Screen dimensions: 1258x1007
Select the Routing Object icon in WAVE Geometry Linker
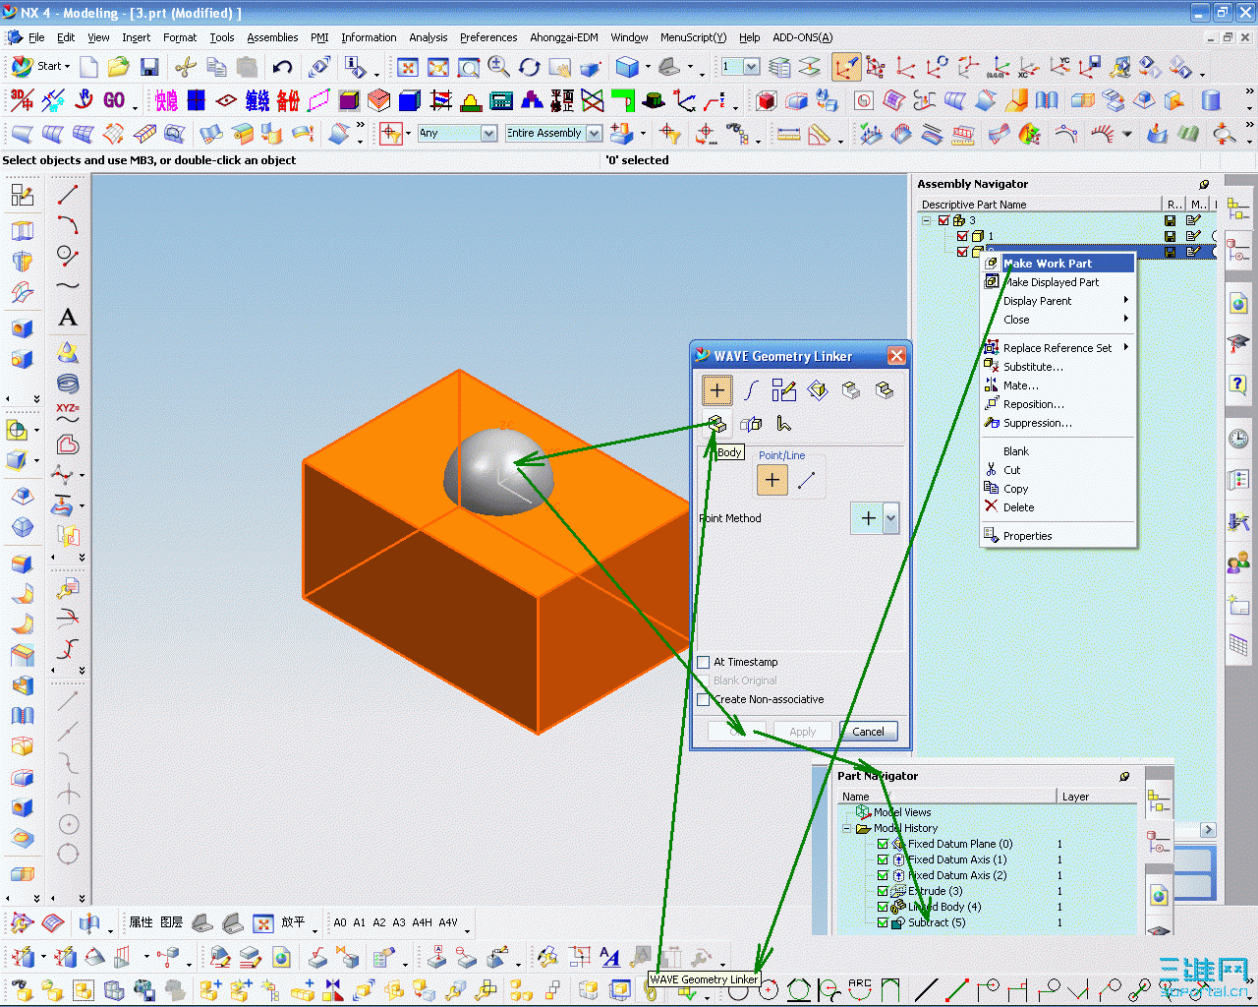[x=784, y=424]
